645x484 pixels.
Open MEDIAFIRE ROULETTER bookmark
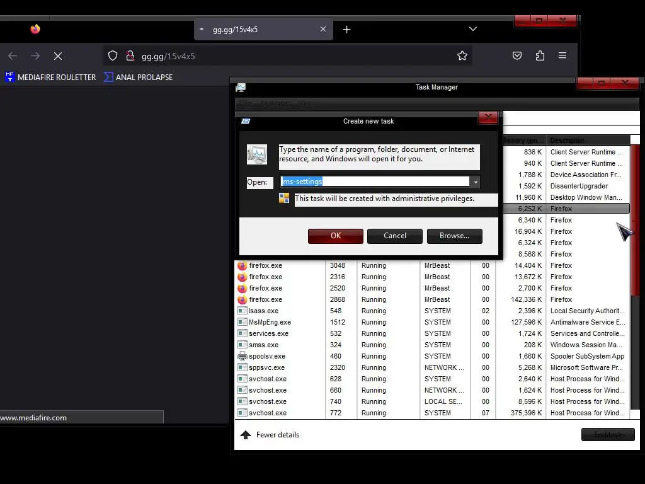(x=50, y=78)
